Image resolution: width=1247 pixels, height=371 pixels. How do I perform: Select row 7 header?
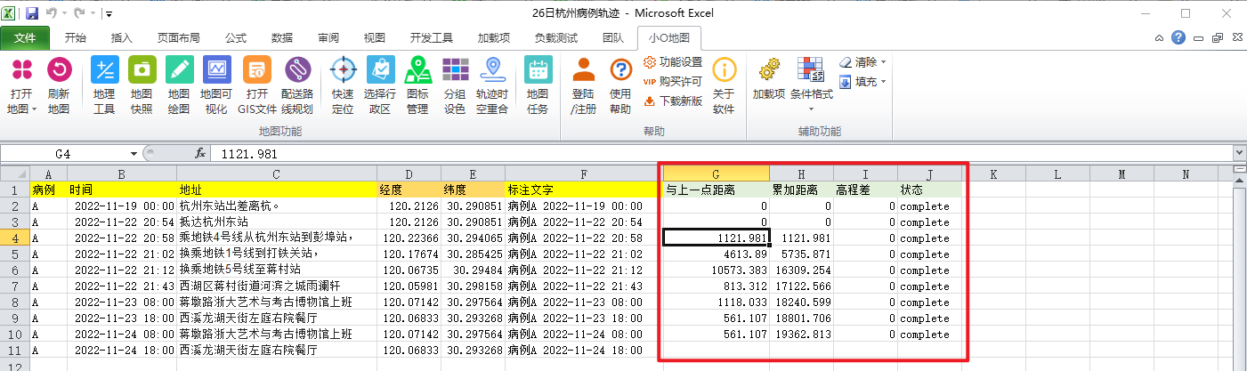tap(15, 286)
